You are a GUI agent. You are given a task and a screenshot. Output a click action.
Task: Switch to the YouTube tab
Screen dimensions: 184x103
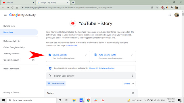[x=18, y=3]
